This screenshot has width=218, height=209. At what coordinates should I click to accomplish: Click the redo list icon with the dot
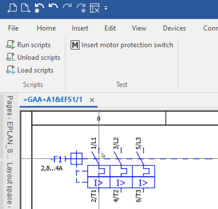tap(81, 8)
